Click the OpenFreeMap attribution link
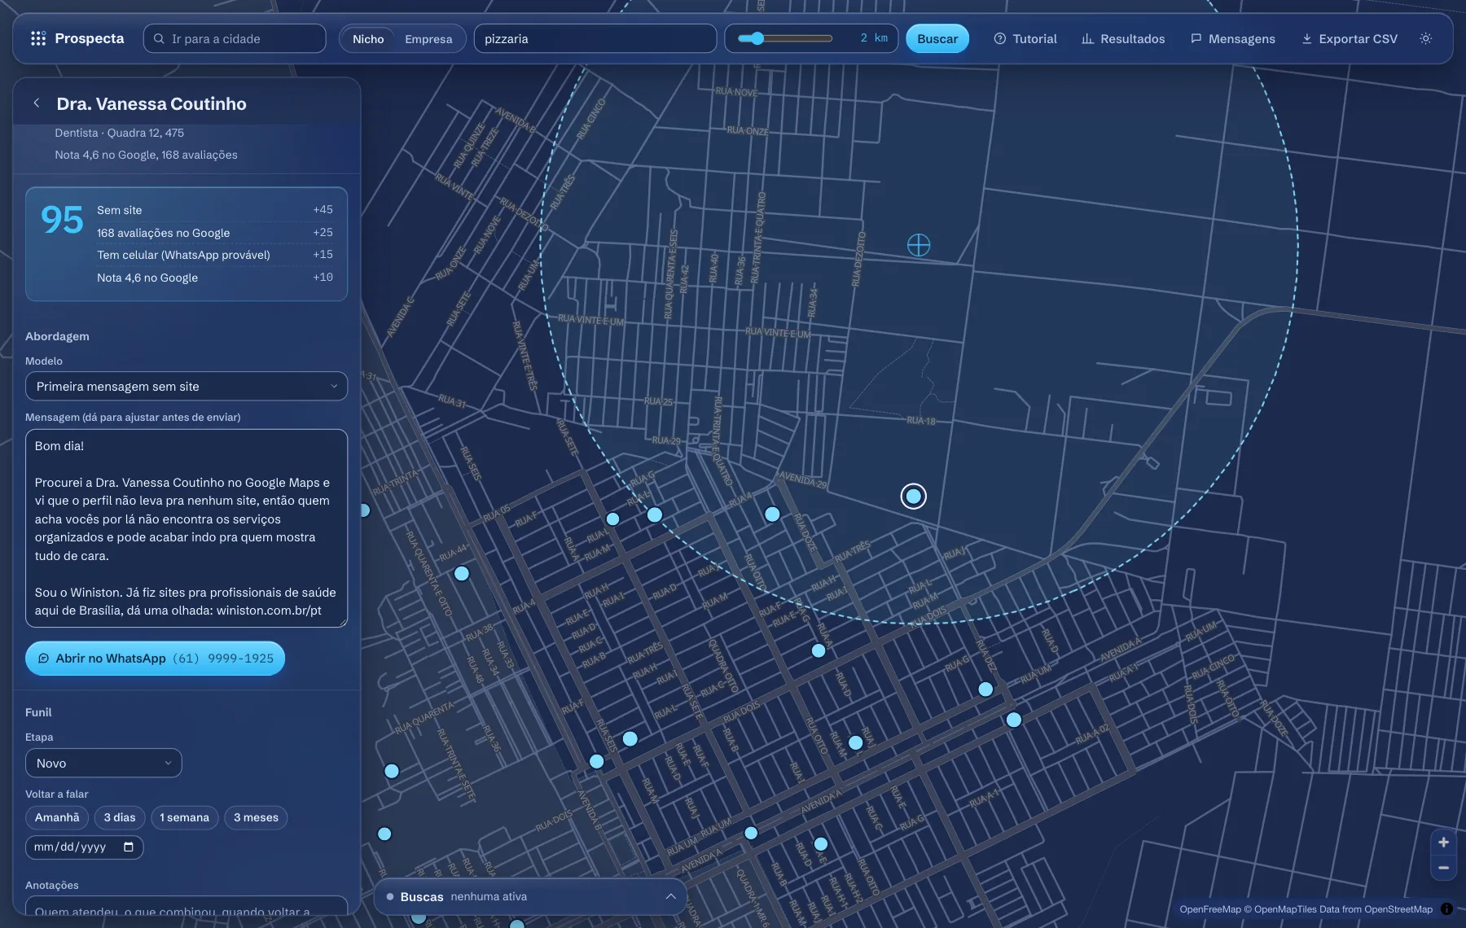This screenshot has height=928, width=1466. [1210, 909]
